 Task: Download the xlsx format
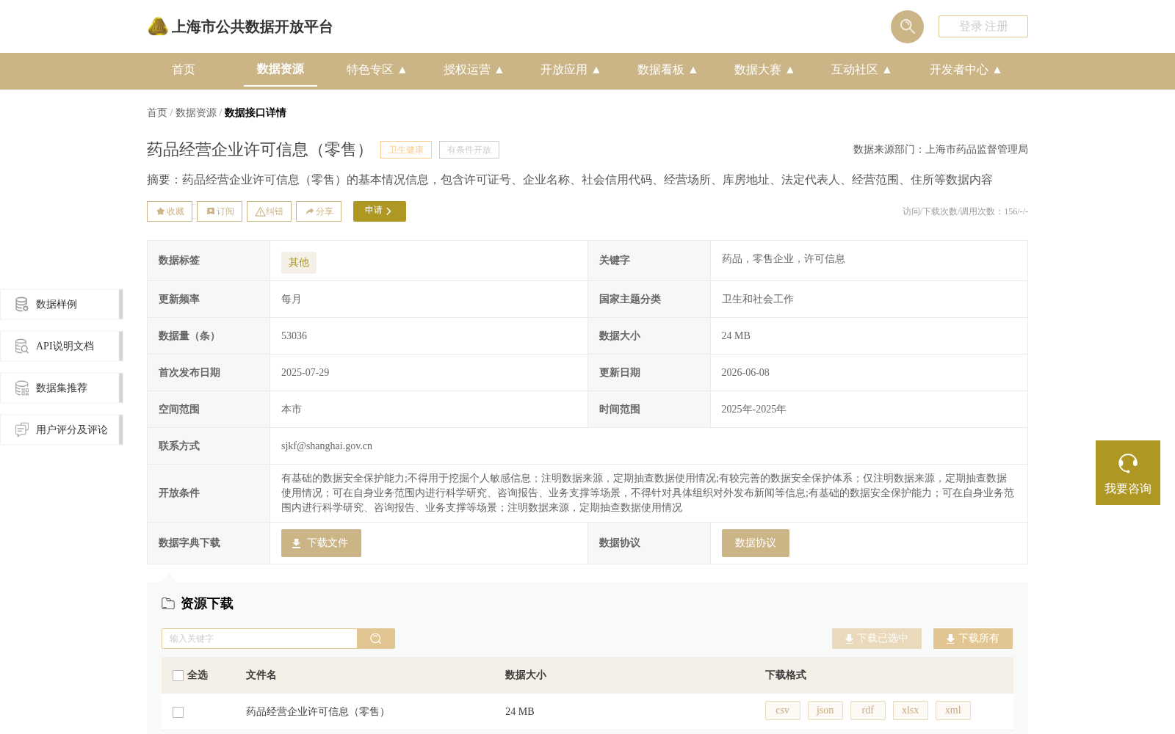click(911, 711)
